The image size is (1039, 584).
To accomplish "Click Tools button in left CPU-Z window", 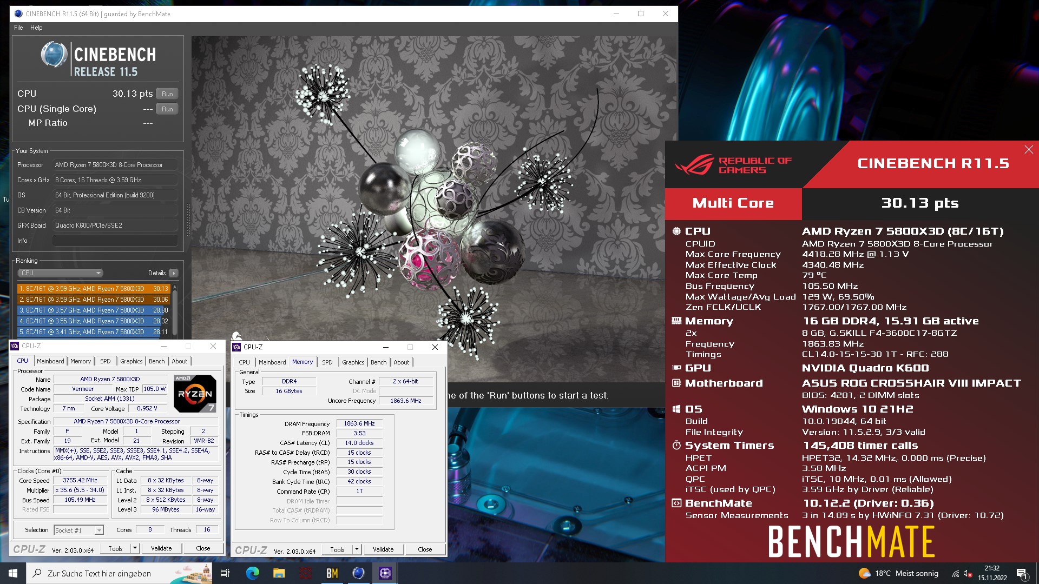I will tap(115, 549).
